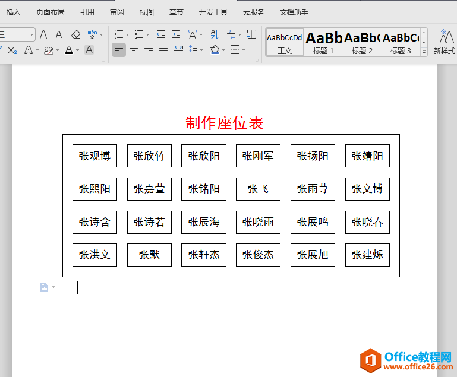The width and height of the screenshot is (457, 377).
Task: Click the distributed alignment icon
Action: pyautogui.click(x=178, y=50)
